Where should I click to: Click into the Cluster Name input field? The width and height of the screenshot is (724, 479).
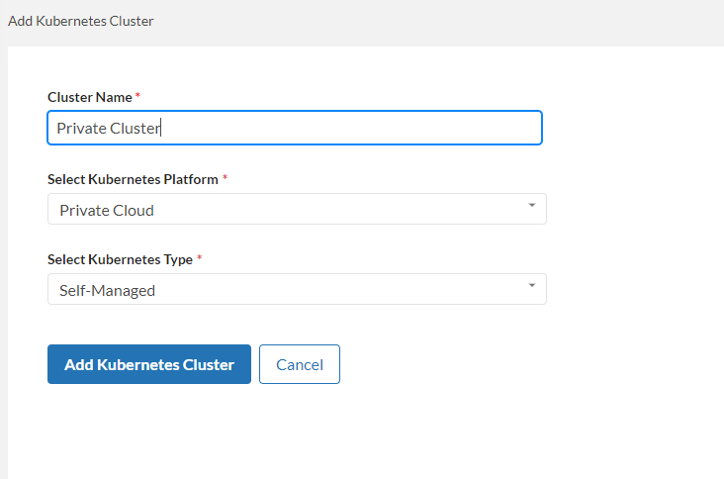(x=294, y=128)
